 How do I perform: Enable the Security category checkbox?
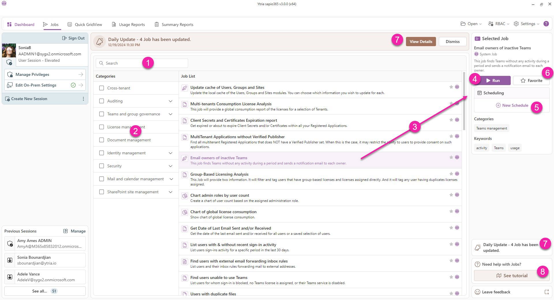102,166
